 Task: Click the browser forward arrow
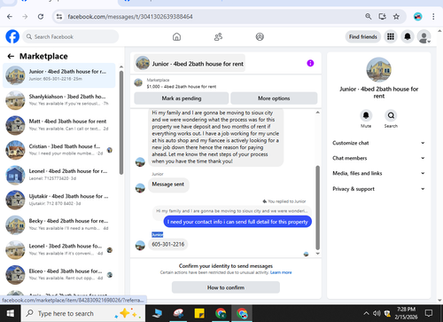25,17
